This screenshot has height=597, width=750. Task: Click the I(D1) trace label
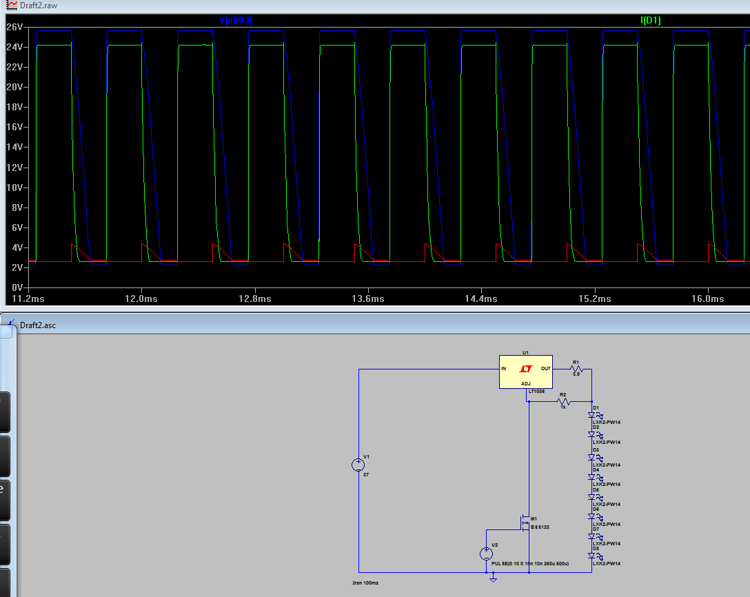pyautogui.click(x=650, y=21)
